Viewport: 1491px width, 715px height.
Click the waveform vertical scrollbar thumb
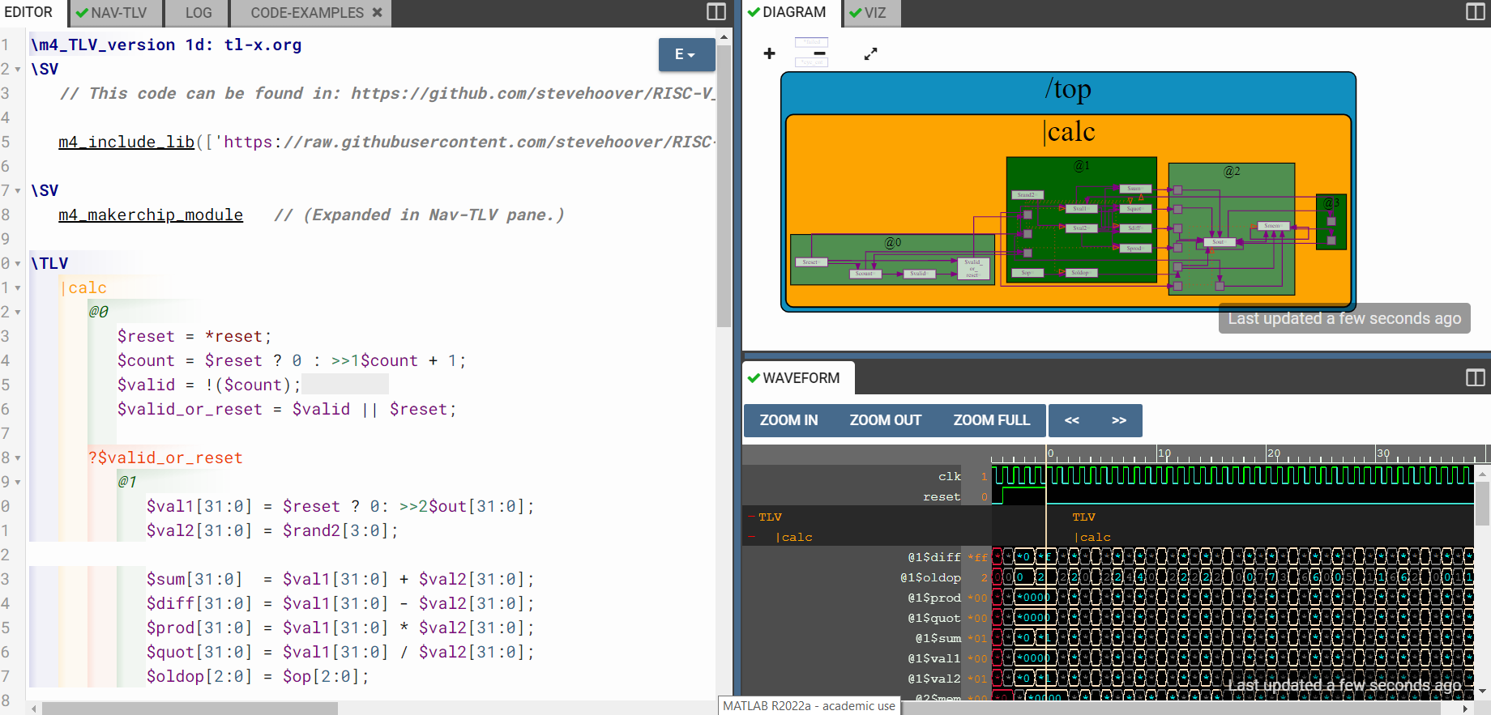click(1482, 504)
